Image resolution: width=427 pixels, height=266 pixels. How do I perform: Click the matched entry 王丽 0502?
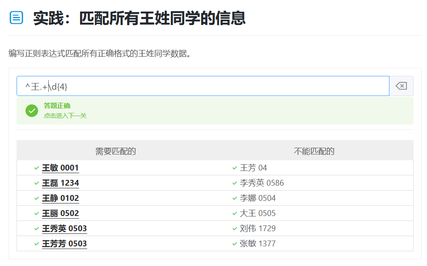[60, 213]
